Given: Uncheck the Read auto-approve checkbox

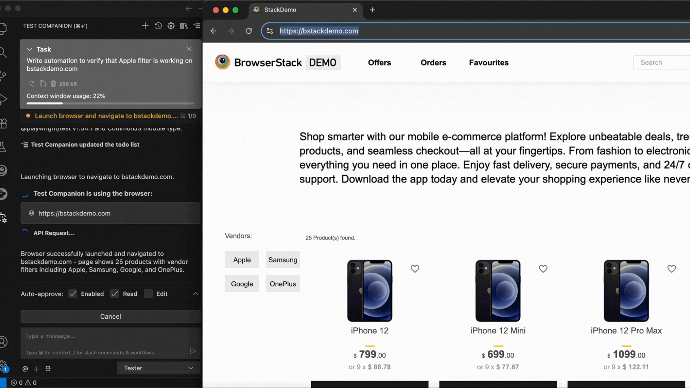Looking at the screenshot, I should coord(115,294).
